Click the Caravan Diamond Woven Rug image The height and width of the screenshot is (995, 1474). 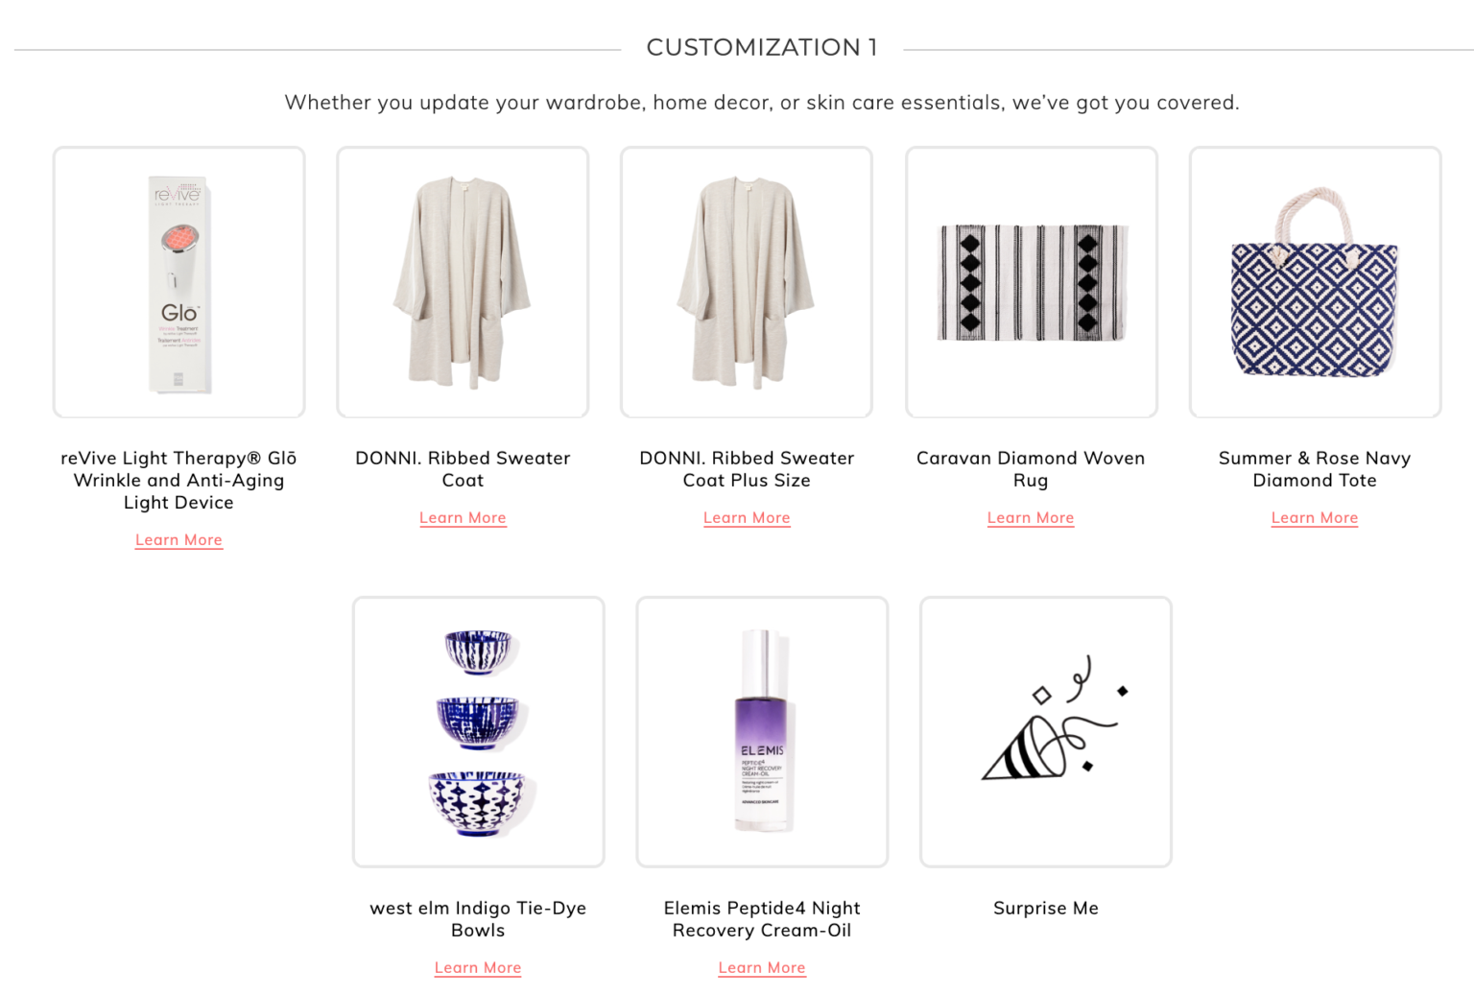click(x=1031, y=281)
